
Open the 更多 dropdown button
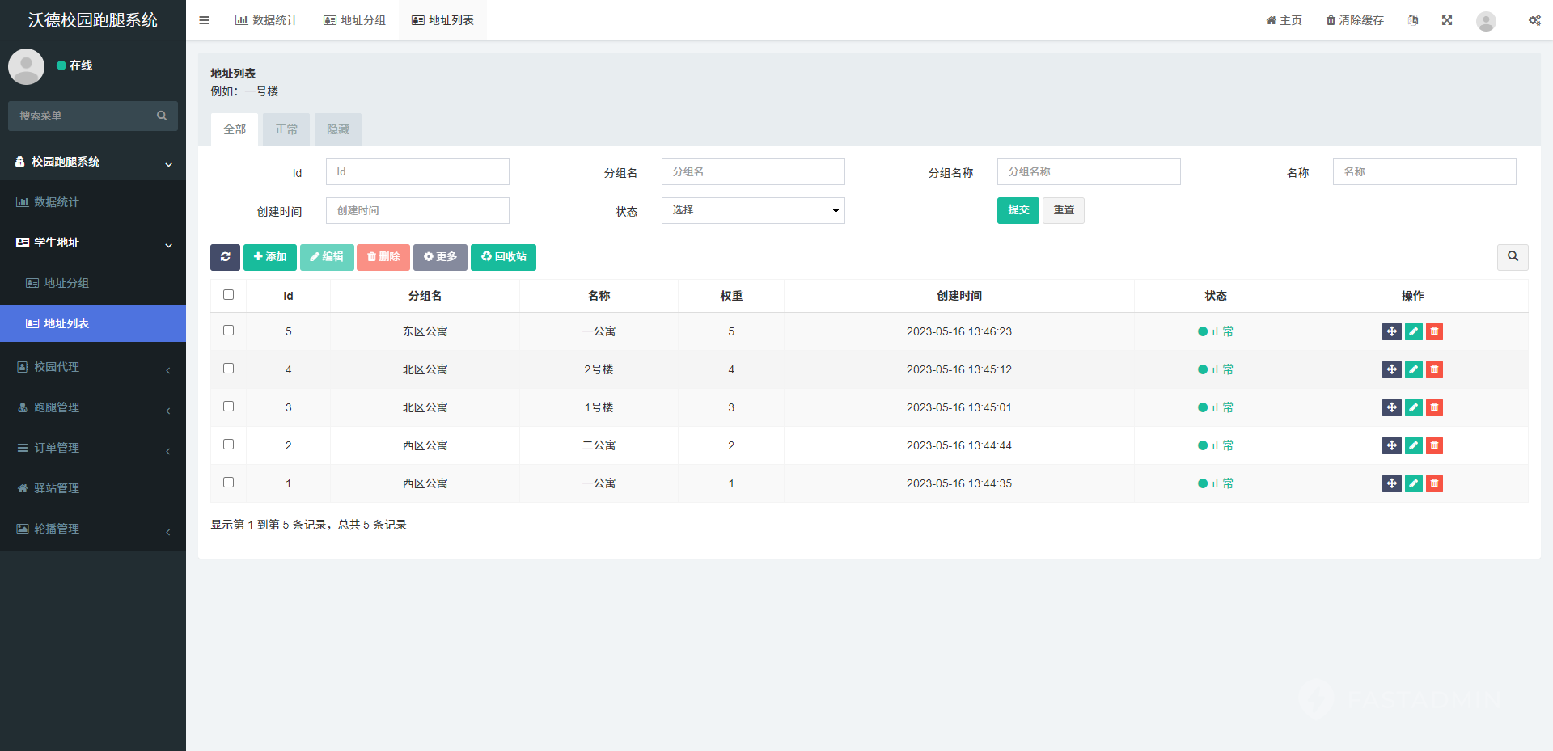(440, 257)
